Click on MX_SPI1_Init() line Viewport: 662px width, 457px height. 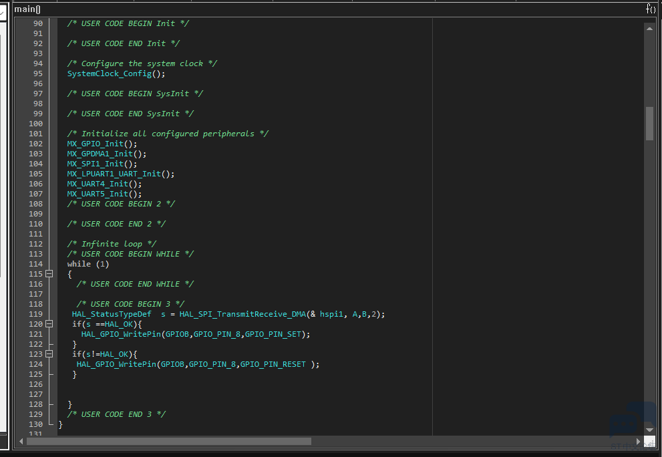click(x=102, y=164)
